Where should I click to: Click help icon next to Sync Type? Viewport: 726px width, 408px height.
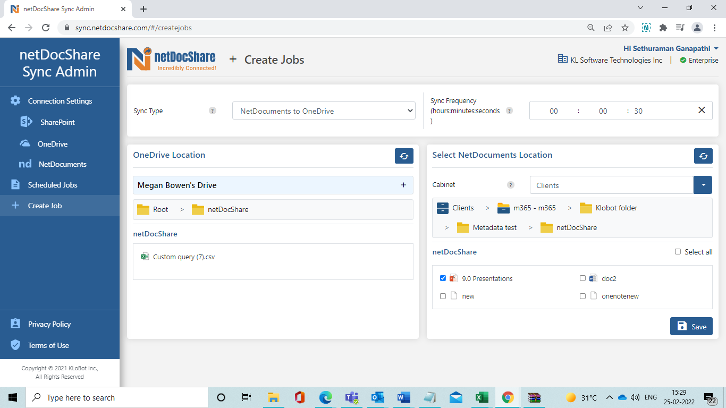213,111
